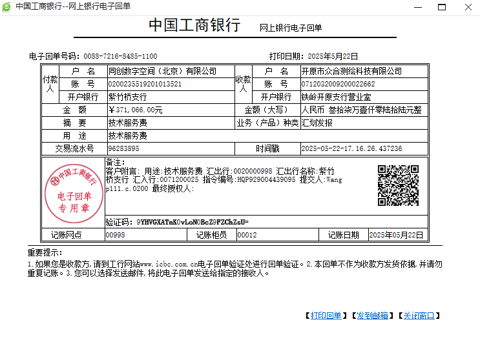Click 记账日期 value 2025年05月22日
This screenshot has height=342, width=480.
[396, 235]
